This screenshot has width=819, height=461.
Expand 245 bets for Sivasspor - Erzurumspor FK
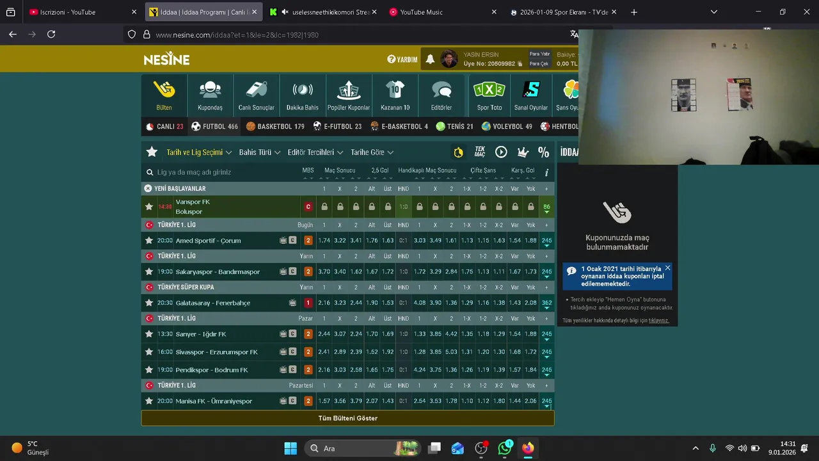[x=546, y=353]
